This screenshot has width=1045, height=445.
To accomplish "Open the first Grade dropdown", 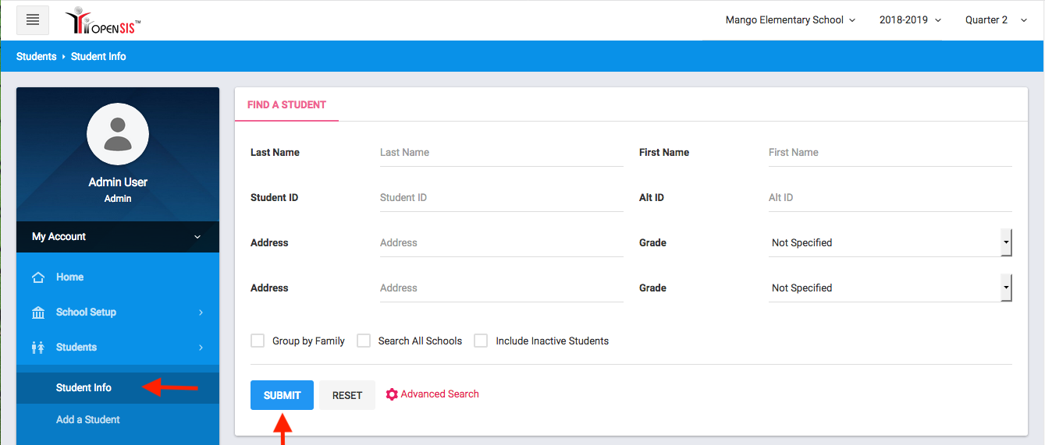I will pos(889,243).
